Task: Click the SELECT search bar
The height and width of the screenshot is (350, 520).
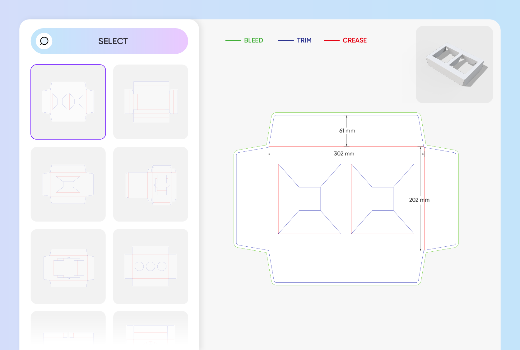Action: click(x=109, y=41)
